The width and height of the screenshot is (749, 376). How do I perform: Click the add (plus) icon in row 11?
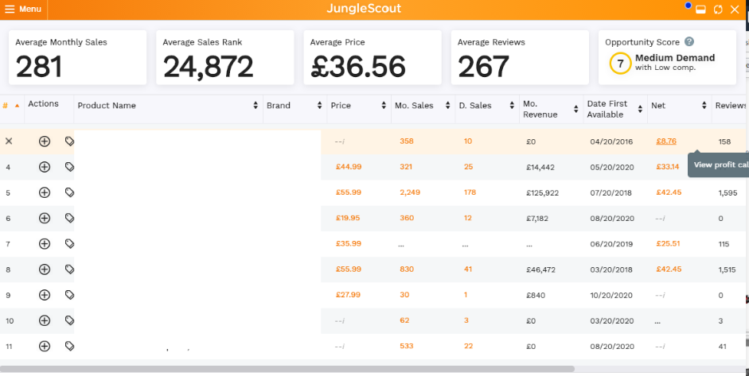45,346
